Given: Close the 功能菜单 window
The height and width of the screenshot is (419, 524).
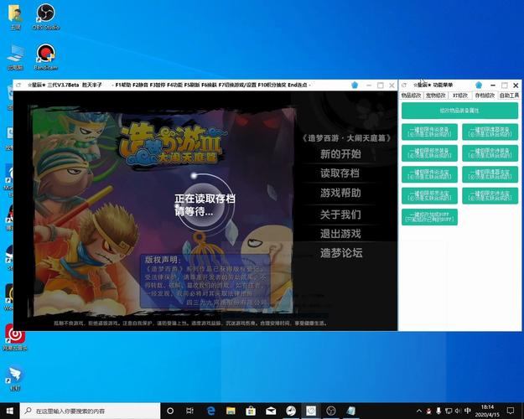Looking at the screenshot, I should point(516,85).
